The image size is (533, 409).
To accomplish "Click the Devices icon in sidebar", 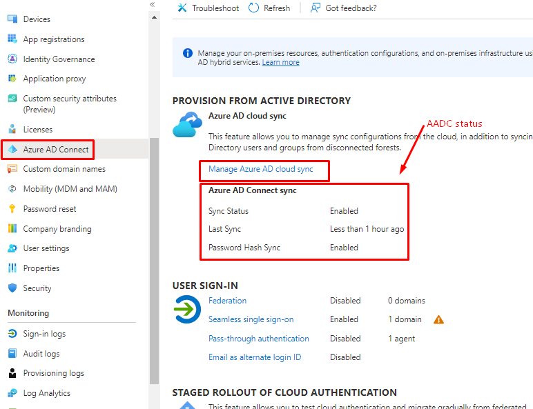I will 12,19.
